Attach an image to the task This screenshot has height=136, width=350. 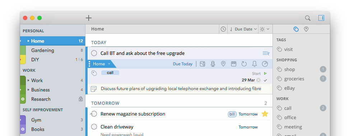click(x=202, y=64)
